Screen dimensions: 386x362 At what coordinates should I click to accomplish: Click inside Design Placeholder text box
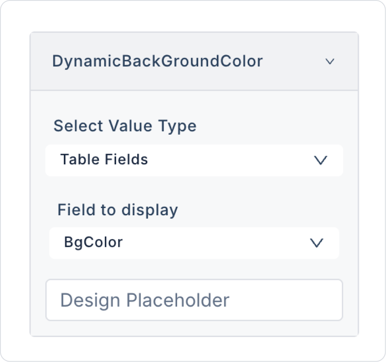point(281,300)
